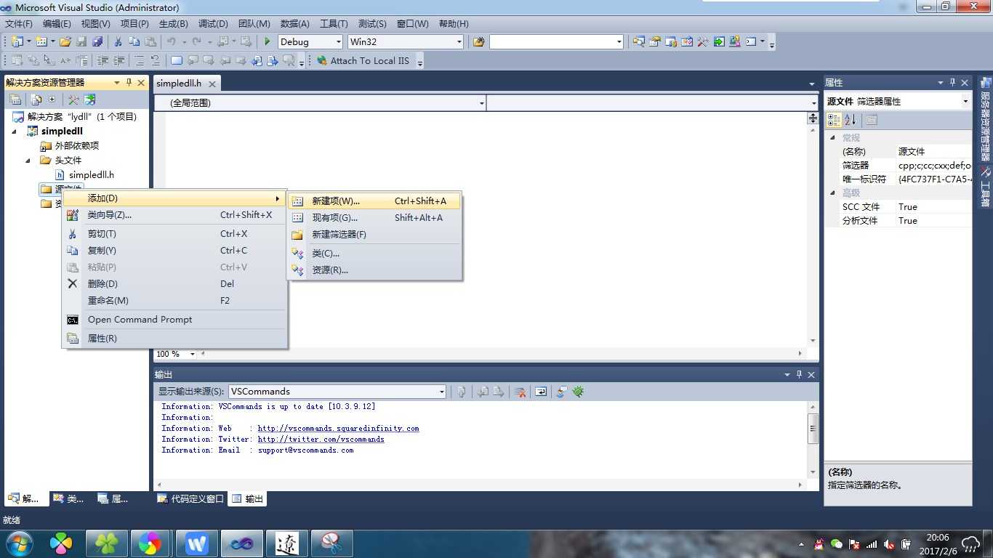Choose 现有项(G)... in submenu
Image resolution: width=993 pixels, height=558 pixels.
click(374, 217)
